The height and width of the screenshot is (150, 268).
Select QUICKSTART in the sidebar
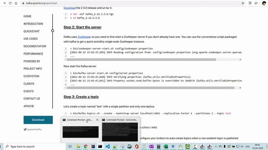pos(31,31)
